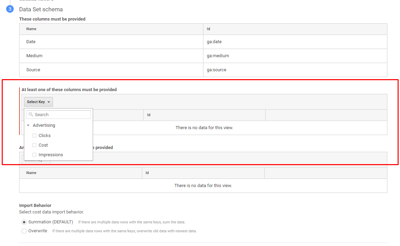Click the Source row name cell
Image resolution: width=400 pixels, height=246 pixels.
coord(33,70)
